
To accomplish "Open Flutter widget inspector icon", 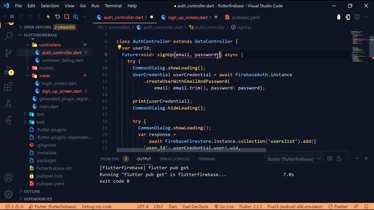I will [75, 17].
